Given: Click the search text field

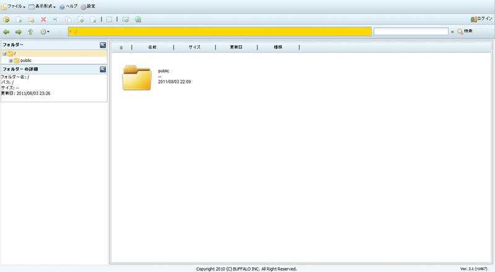Looking at the screenshot, I should (410, 32).
